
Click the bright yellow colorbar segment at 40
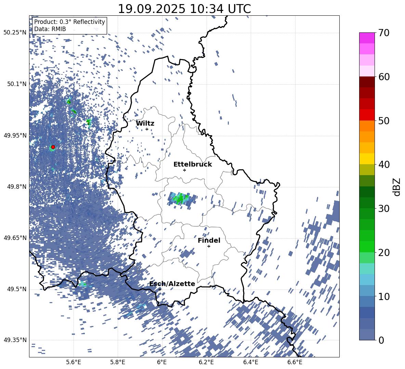(367, 159)
